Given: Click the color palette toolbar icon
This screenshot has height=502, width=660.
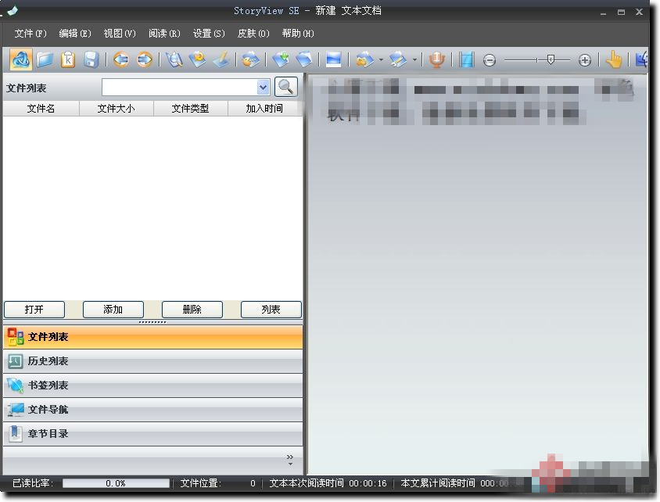Looking at the screenshot, I should (x=251, y=59).
